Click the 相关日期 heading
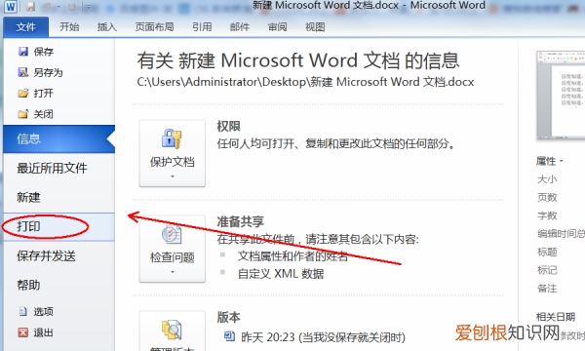The width and height of the screenshot is (585, 351). coord(556,317)
